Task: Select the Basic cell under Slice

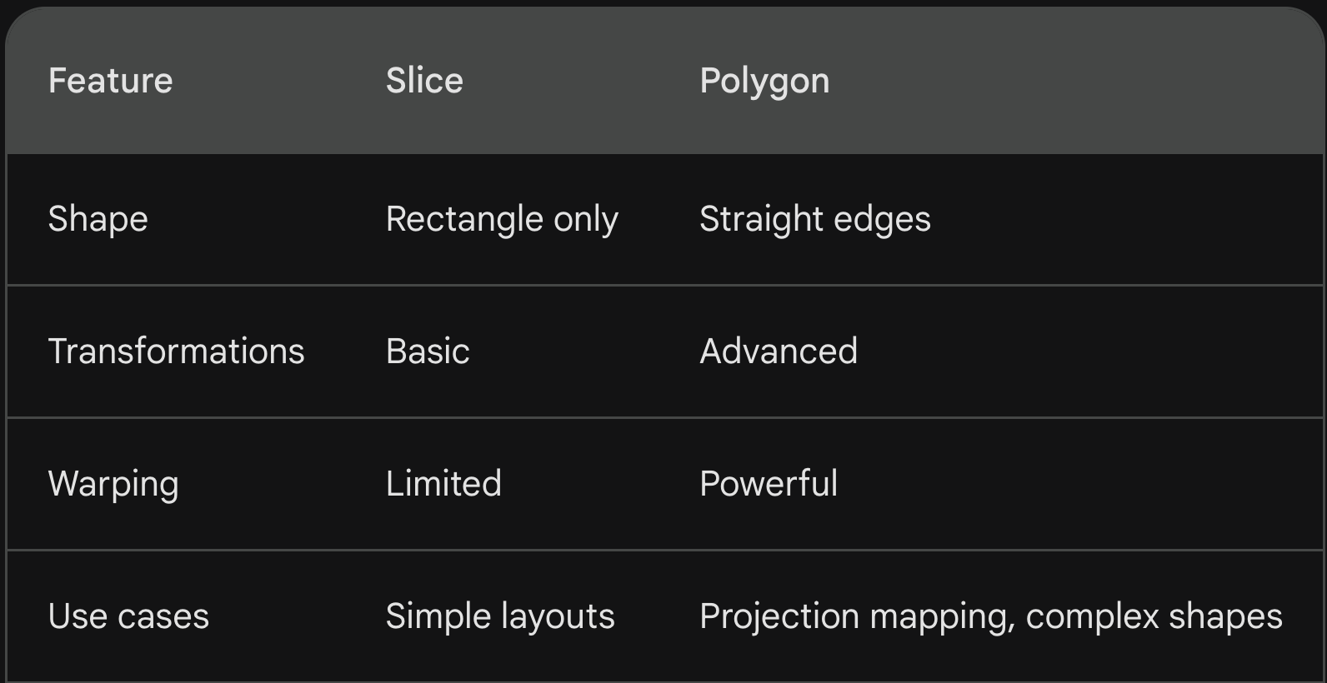Action: (428, 351)
